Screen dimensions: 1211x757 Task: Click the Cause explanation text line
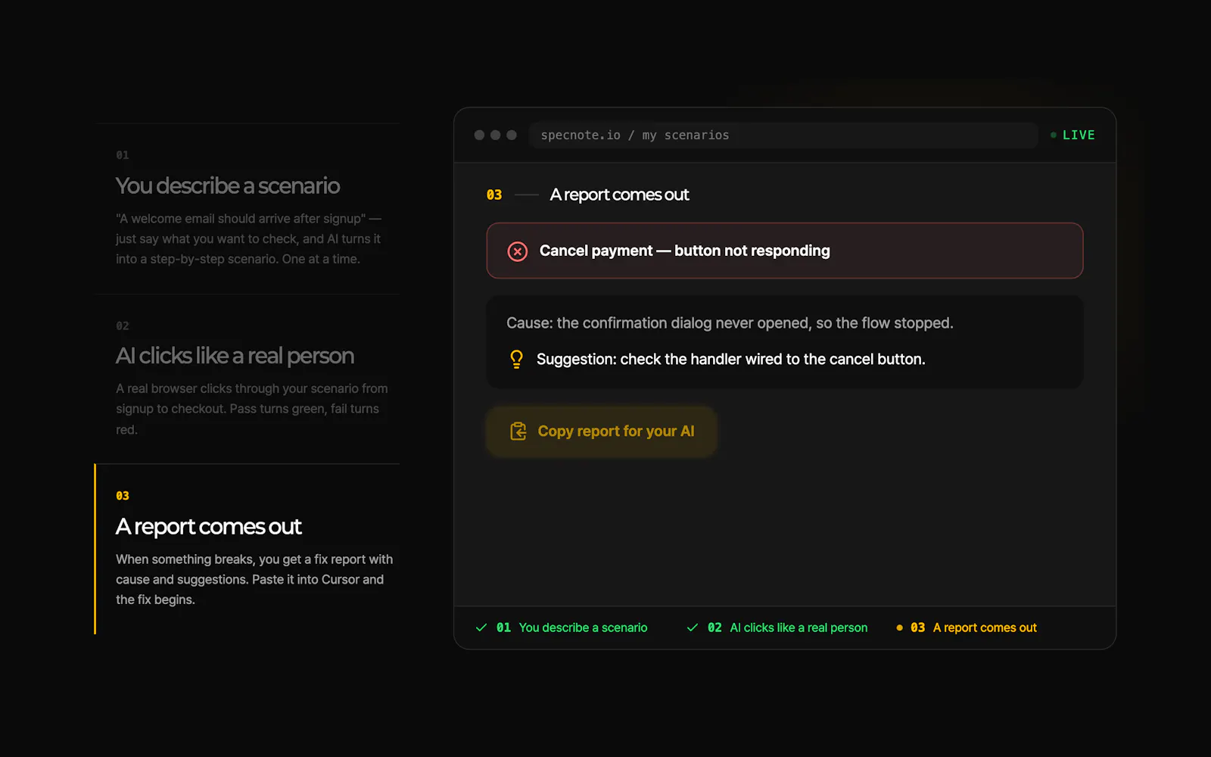point(730,323)
